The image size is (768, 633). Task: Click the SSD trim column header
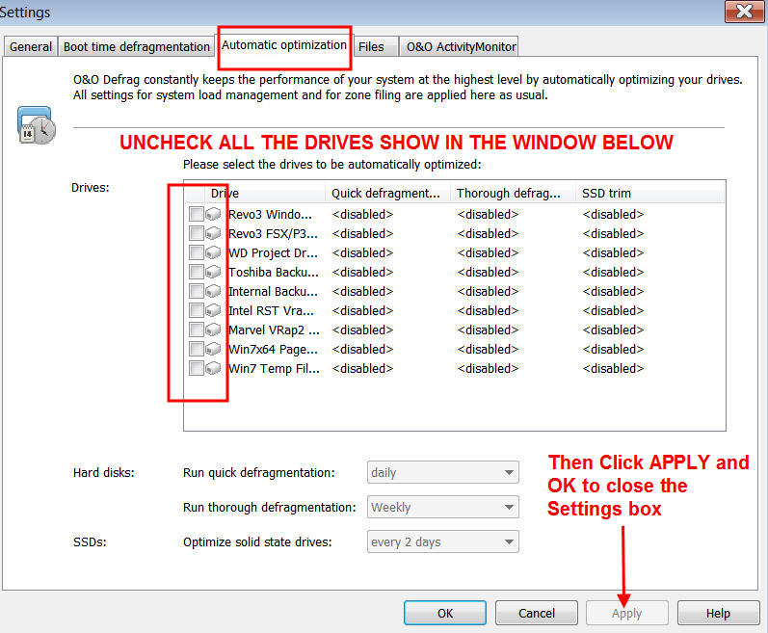pos(649,193)
